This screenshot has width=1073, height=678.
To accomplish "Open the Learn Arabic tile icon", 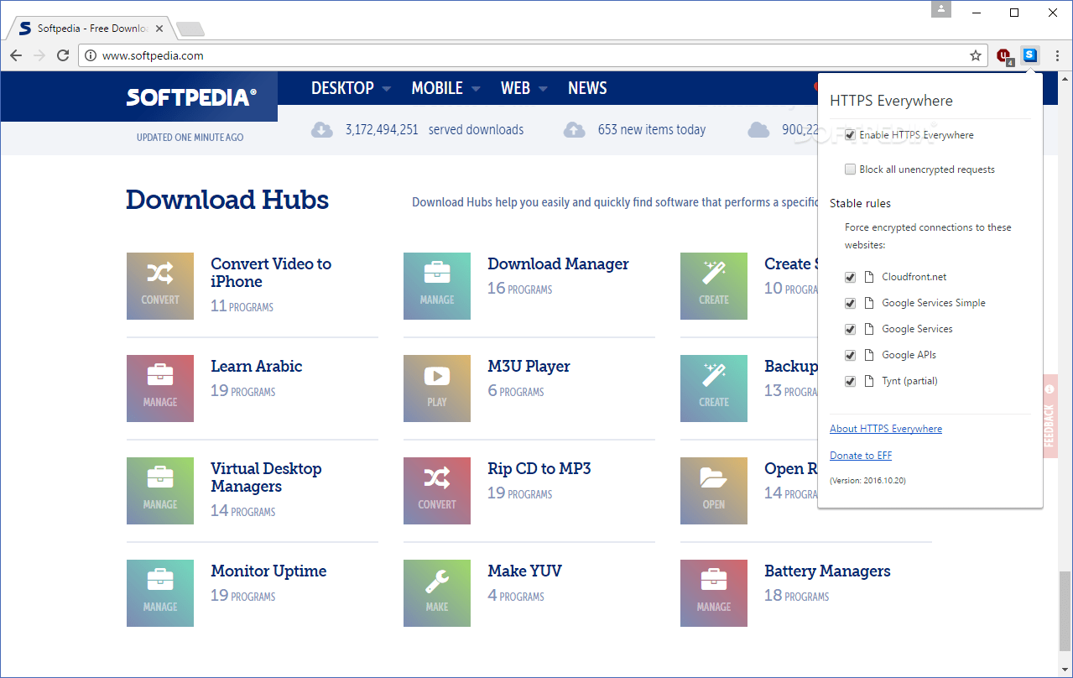I will [x=160, y=389].
